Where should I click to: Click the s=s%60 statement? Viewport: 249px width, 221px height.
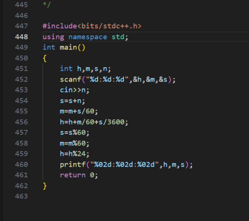tap(75, 132)
